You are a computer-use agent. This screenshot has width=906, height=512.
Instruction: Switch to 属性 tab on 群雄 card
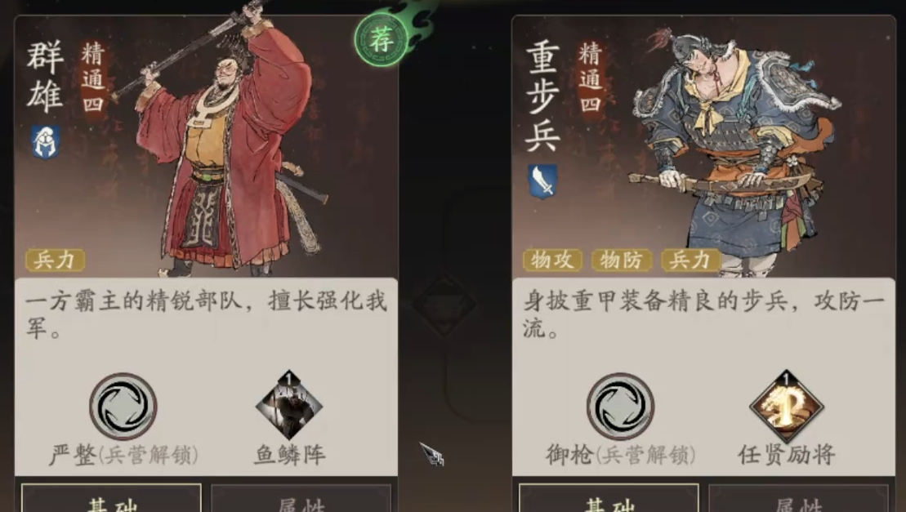[x=301, y=499]
